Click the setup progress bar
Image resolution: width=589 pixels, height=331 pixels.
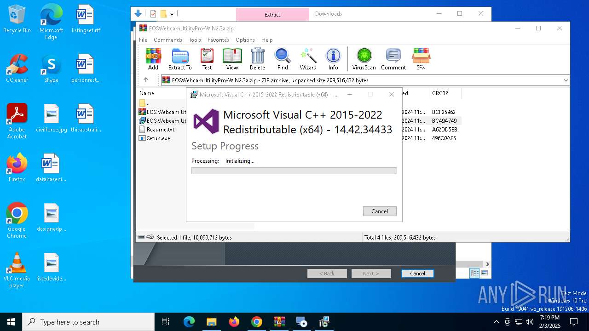294,171
